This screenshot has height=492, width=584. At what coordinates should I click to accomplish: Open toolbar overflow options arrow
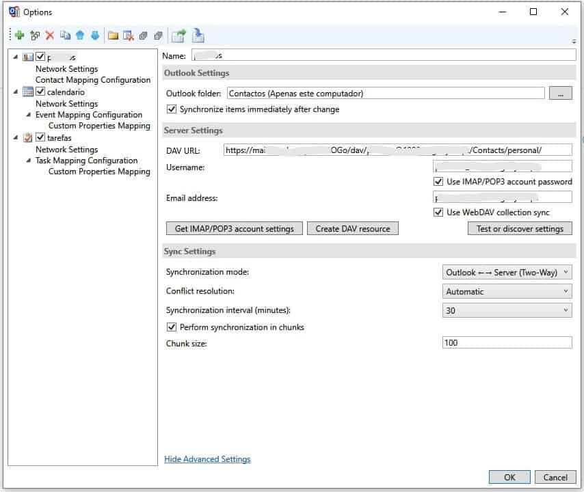[574, 41]
